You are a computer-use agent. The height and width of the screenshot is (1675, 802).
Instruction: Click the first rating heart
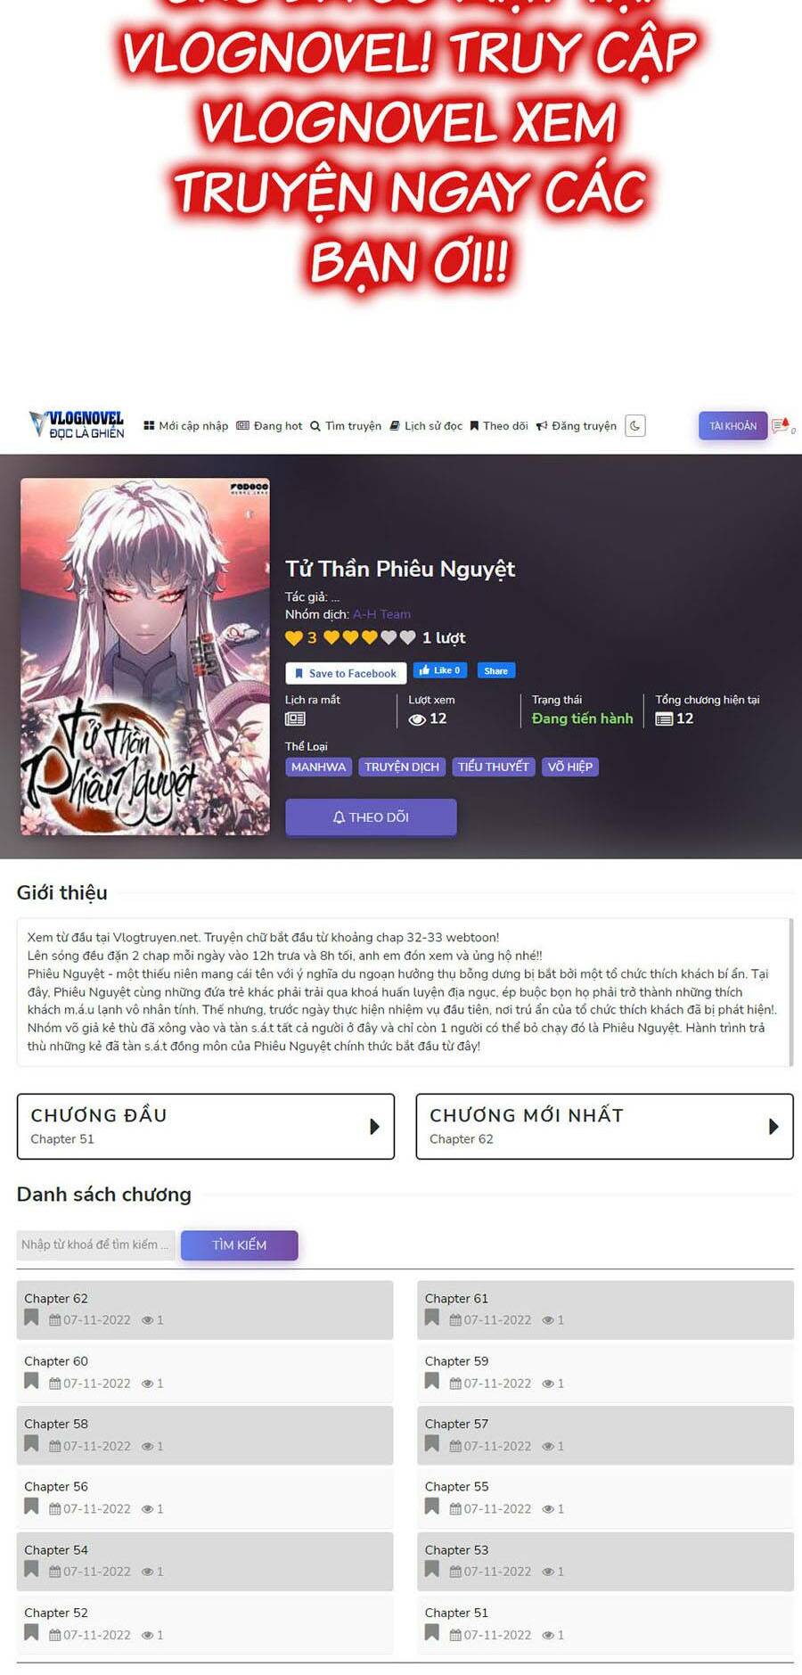click(x=331, y=637)
